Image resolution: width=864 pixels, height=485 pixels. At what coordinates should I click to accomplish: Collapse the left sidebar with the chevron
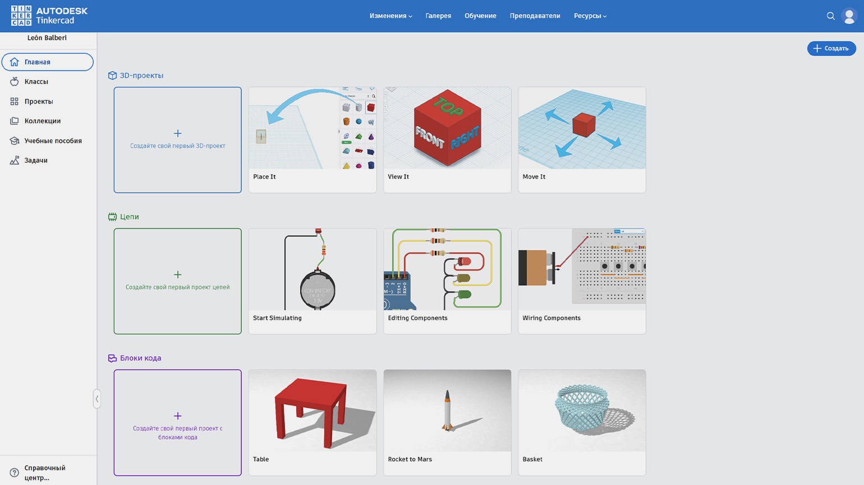(x=97, y=399)
